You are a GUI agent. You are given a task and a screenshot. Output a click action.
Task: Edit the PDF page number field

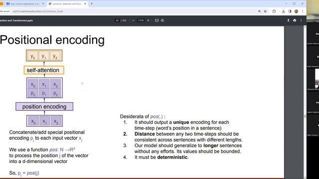(x=117, y=20)
